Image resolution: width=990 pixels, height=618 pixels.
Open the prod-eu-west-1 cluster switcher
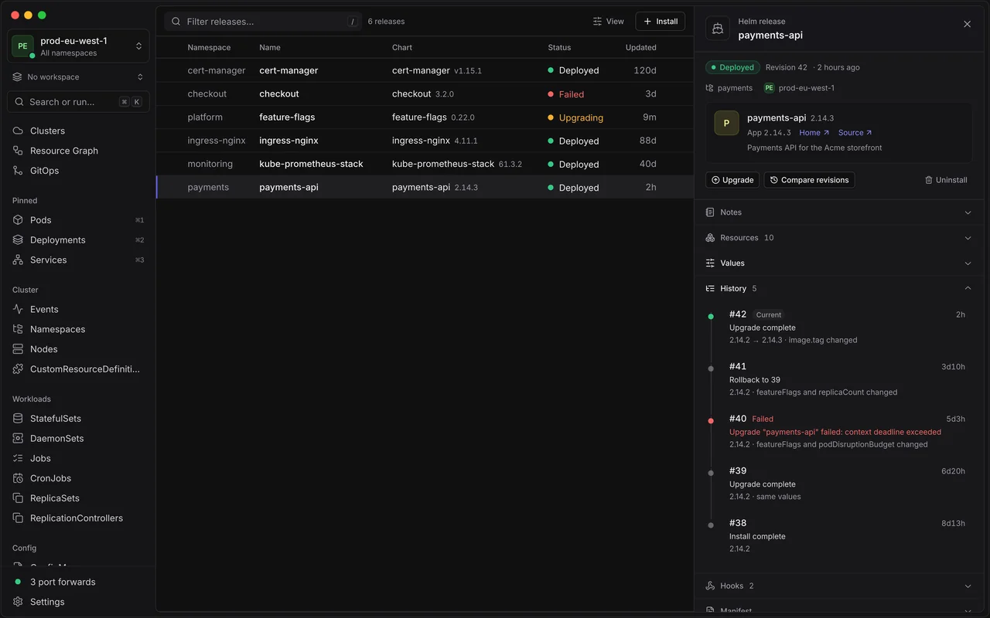point(78,46)
